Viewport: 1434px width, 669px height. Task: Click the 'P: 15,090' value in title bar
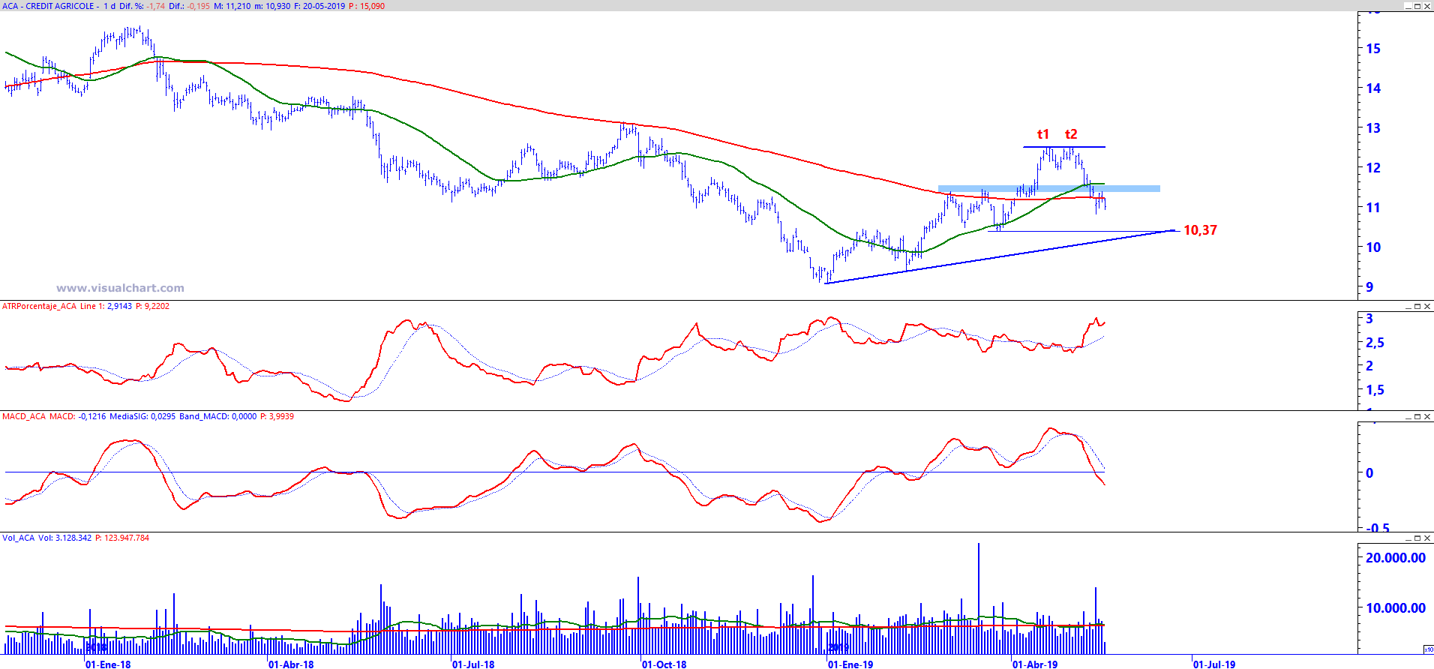(x=367, y=6)
